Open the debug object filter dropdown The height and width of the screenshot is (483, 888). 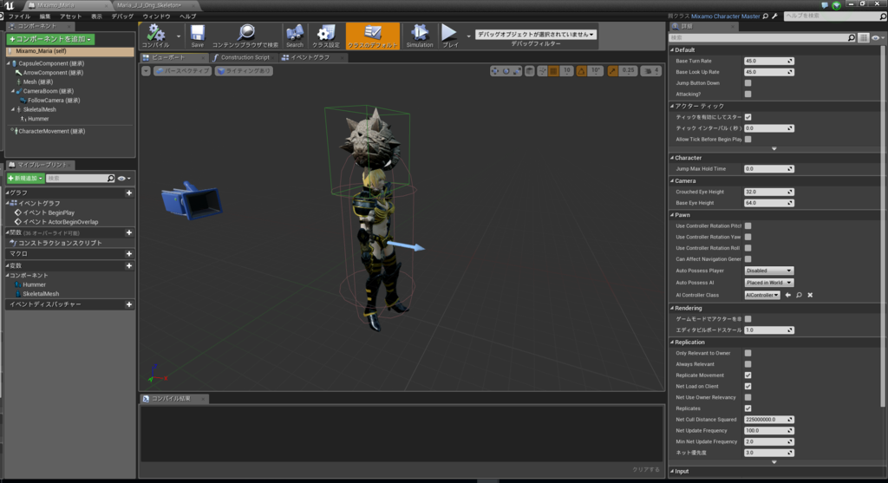point(535,35)
